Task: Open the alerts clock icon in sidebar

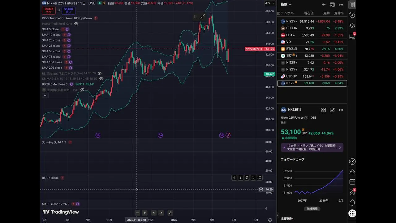Action: pos(352,15)
